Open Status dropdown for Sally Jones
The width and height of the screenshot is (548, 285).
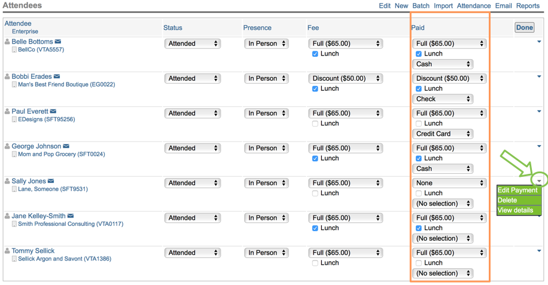192,183
